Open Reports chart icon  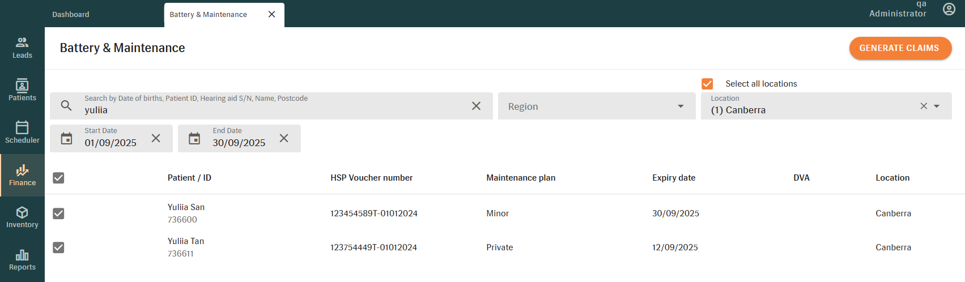(22, 255)
